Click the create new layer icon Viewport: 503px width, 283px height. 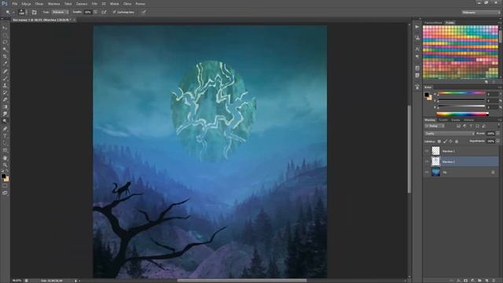pyautogui.click(x=487, y=281)
